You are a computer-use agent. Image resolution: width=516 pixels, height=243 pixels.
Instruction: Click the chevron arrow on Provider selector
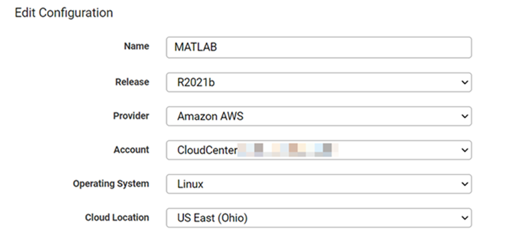tap(465, 116)
